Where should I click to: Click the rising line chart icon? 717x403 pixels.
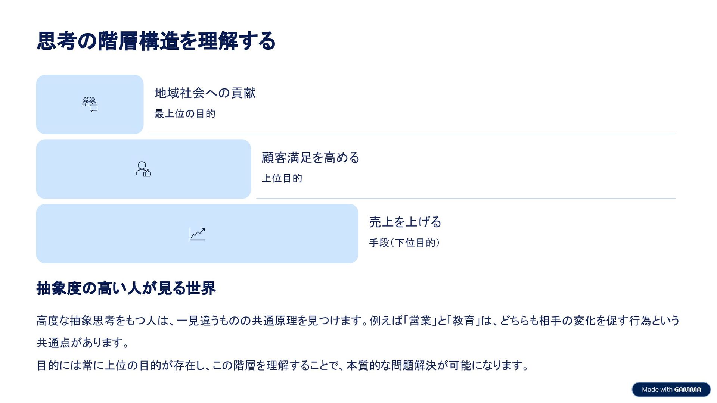tap(197, 234)
